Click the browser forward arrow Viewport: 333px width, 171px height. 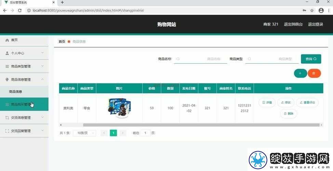(12, 10)
